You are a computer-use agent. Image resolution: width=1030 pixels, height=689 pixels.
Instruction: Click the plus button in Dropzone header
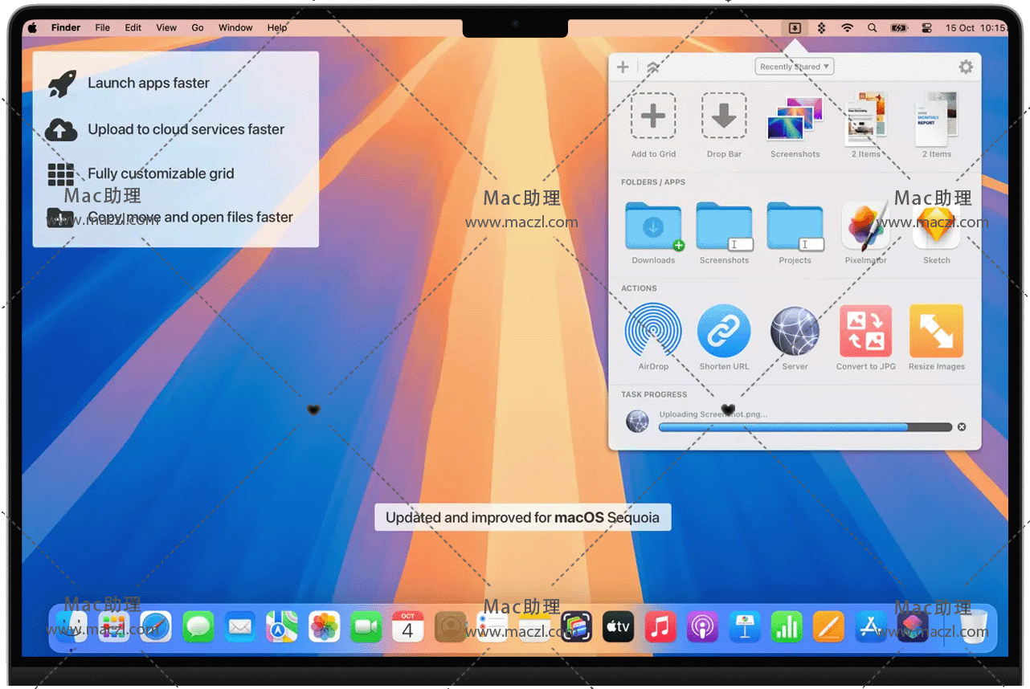point(623,67)
